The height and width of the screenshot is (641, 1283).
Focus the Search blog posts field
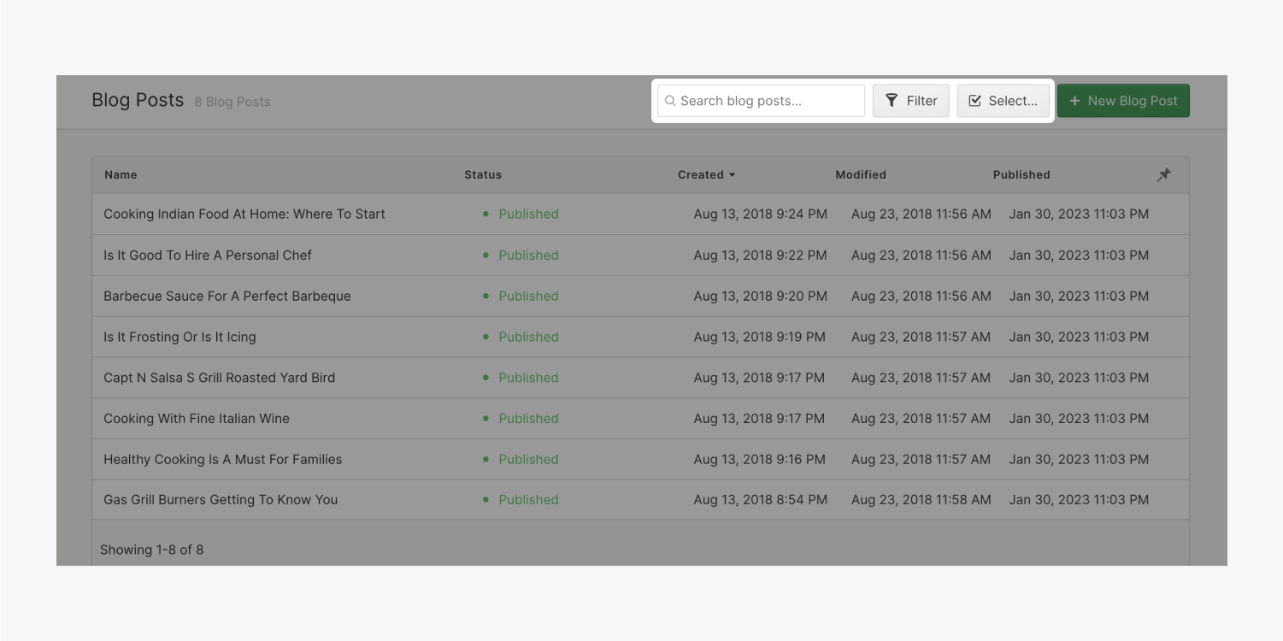[x=761, y=101]
